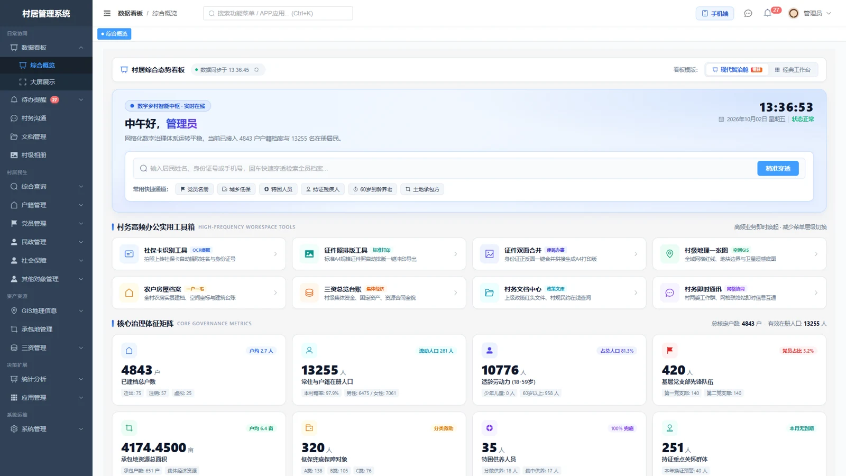Image resolution: width=846 pixels, height=476 pixels.
Task: Expand the 系统管理 sidebar menu
Action: (46, 429)
